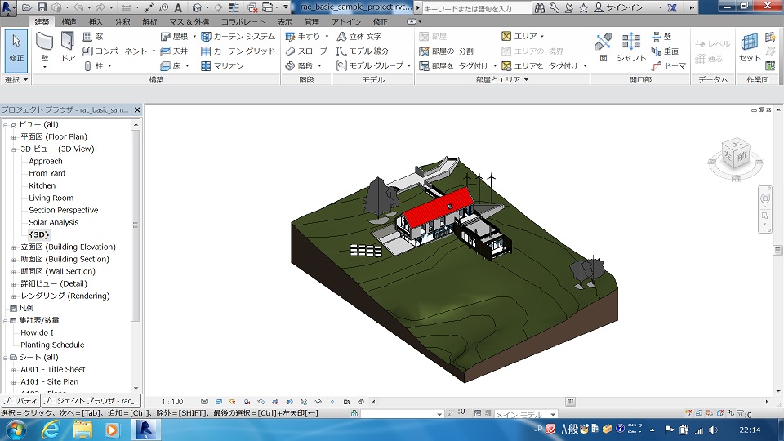
Task: Switch to the プロパティ panel tab
Action: 19,401
